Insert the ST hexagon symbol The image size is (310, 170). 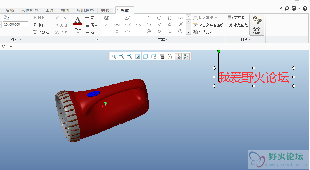click(x=107, y=18)
